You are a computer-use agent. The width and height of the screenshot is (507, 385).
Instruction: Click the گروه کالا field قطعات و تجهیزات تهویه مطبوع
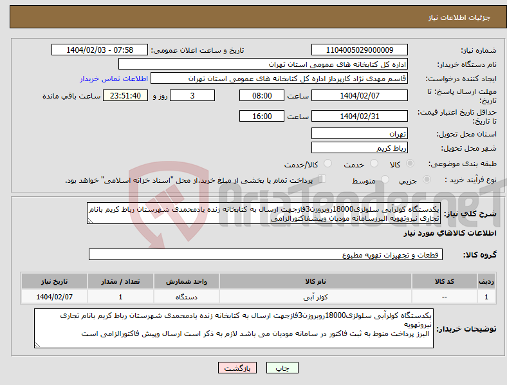(266, 254)
